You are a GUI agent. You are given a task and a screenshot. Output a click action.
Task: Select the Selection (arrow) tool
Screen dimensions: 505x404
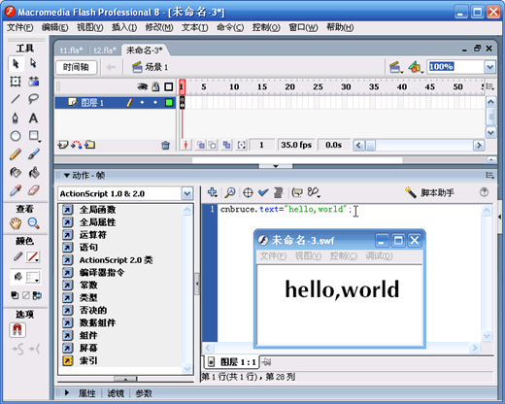pyautogui.click(x=16, y=64)
